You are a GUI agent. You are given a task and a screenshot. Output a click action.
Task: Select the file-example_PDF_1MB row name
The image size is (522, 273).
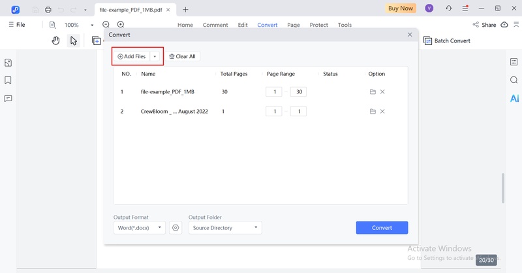pos(168,91)
